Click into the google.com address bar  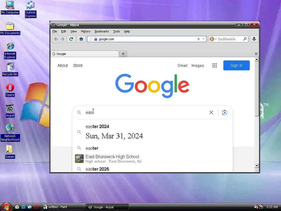click(147, 39)
